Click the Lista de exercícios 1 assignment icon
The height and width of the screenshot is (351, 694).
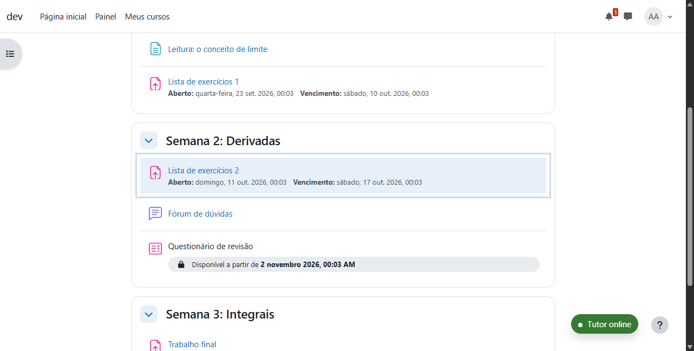coord(155,83)
